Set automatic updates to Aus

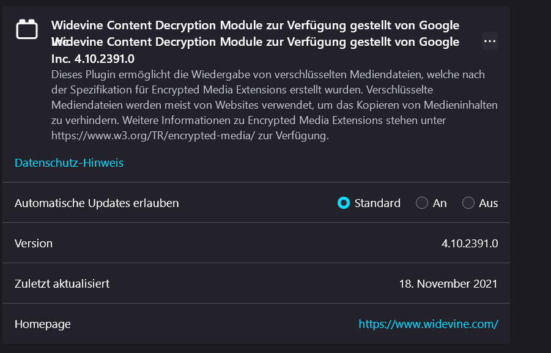coord(468,203)
